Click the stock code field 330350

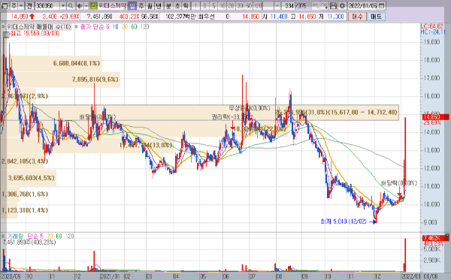[x=47, y=5]
